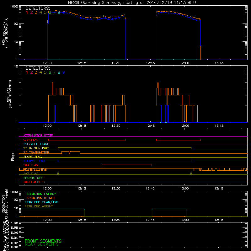Click the MON. counts/s (FRONT SEGMENTS) axis title
251x251 pixels.
5,33
